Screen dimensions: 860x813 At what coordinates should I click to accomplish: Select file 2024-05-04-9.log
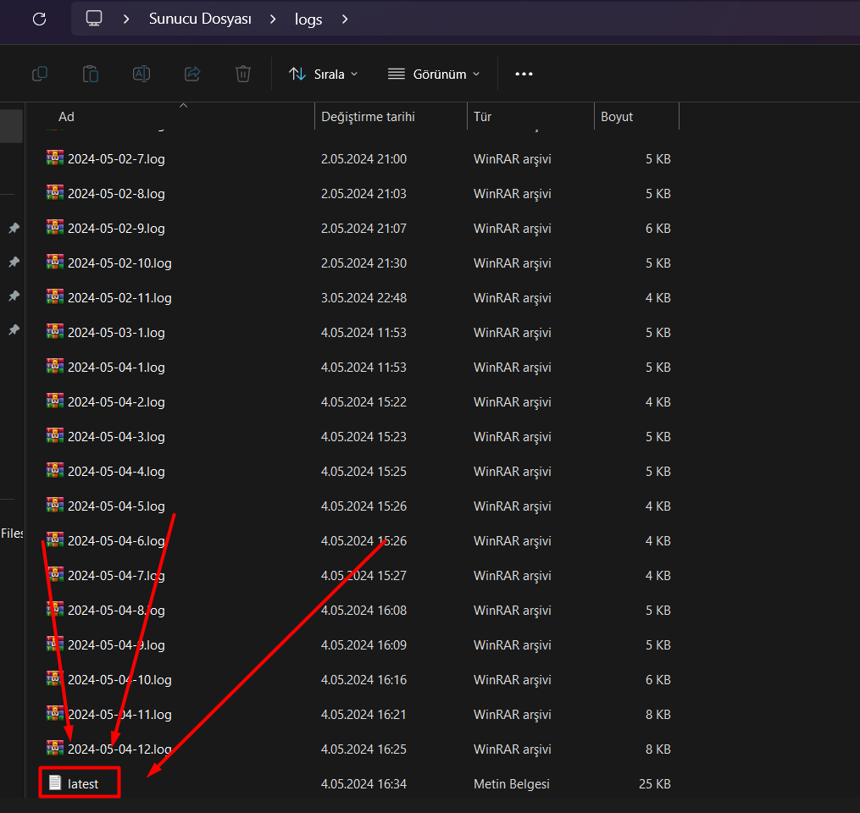[x=116, y=645]
